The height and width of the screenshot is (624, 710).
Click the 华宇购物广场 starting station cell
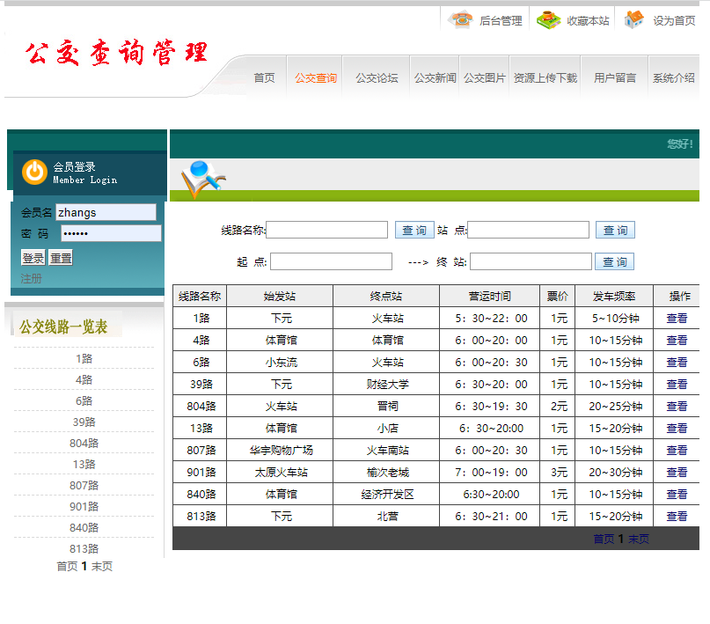click(282, 450)
